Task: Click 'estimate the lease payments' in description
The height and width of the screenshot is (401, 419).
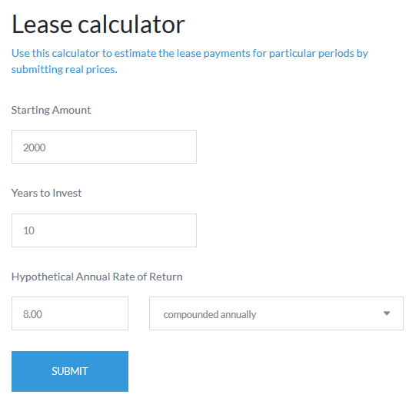Action: (x=182, y=54)
